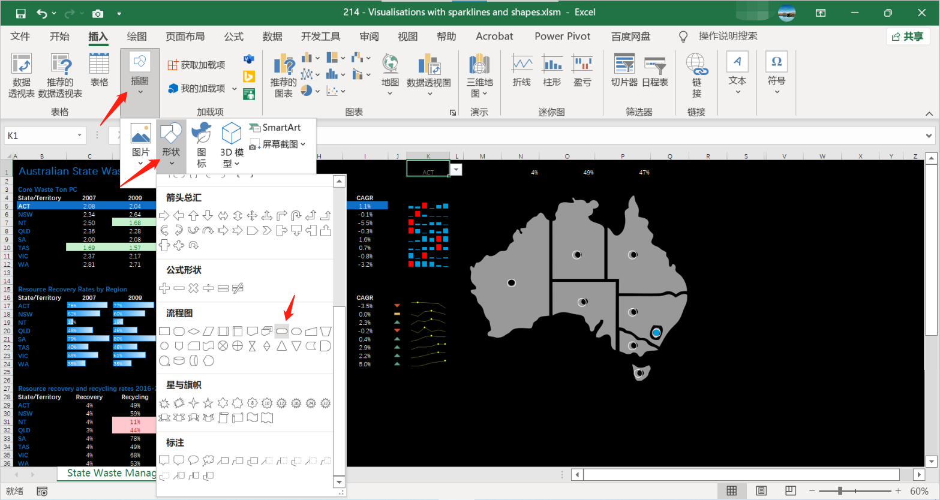940x500 pixels.
Task: Open PivotChart (数据透视图)
Action: click(x=429, y=75)
